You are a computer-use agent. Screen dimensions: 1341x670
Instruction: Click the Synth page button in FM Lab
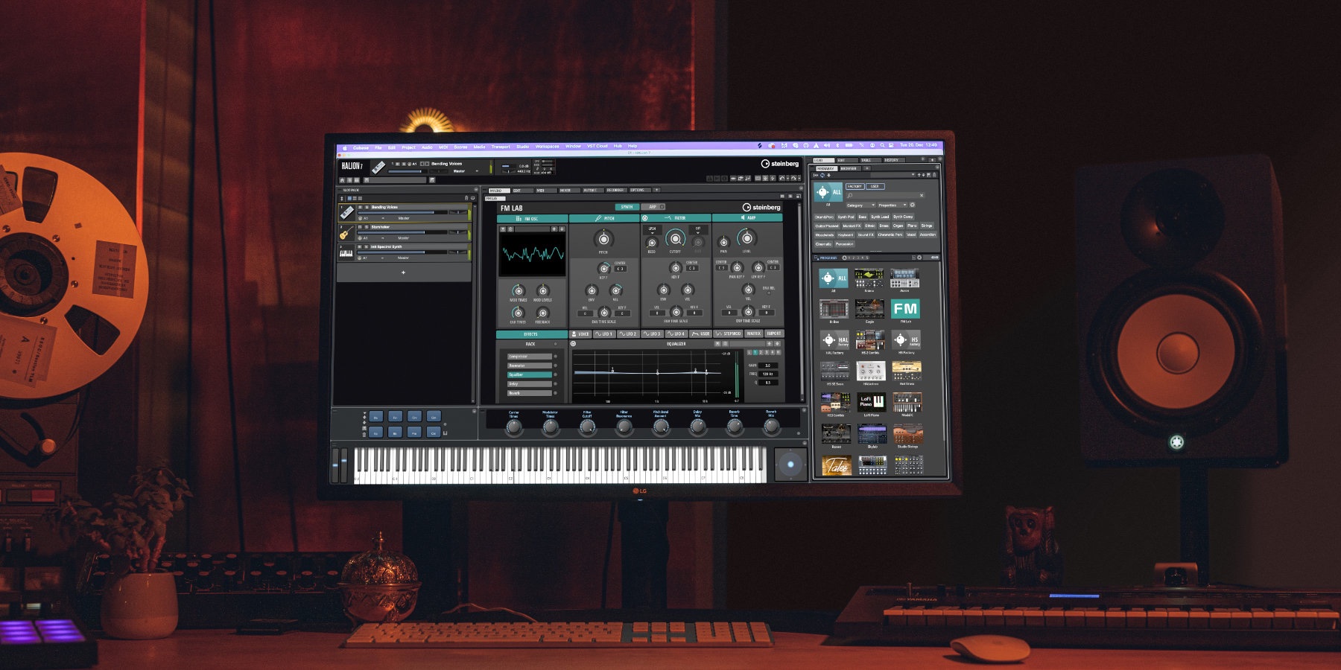point(627,207)
